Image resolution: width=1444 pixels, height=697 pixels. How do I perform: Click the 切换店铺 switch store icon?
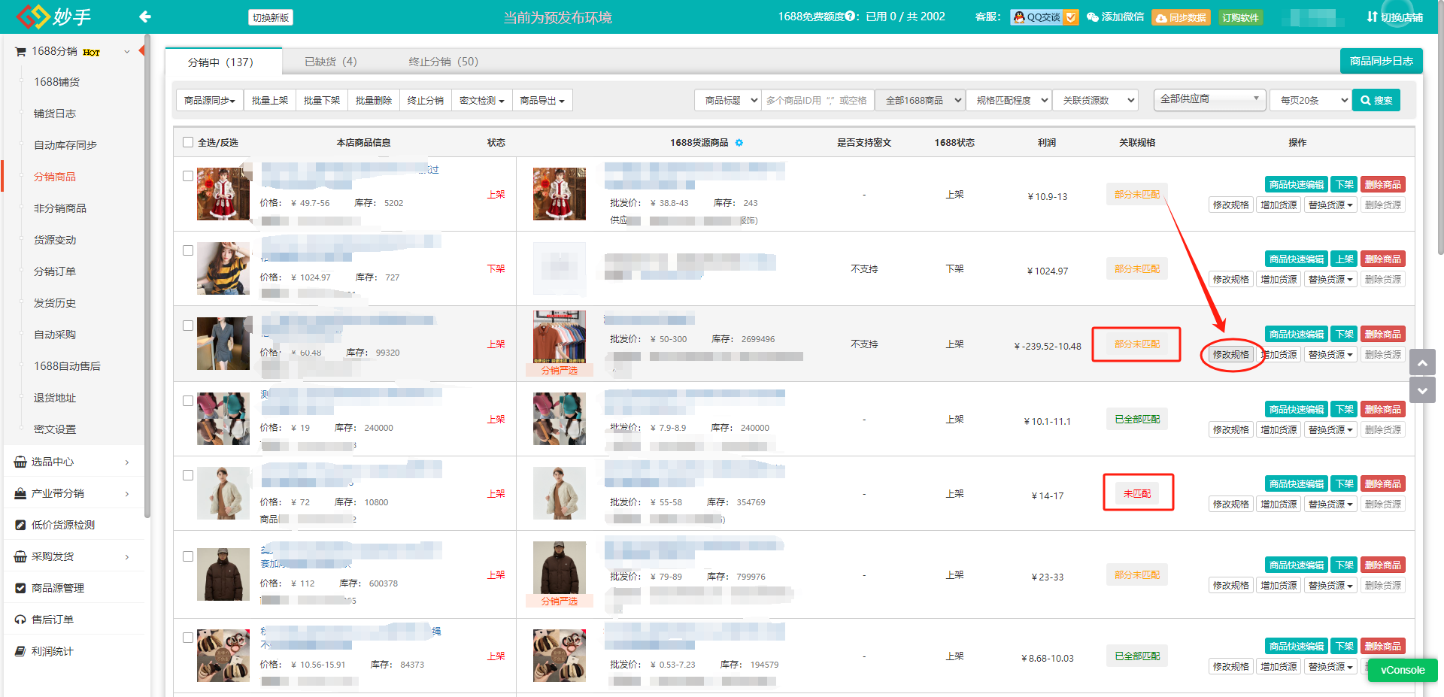[1372, 17]
